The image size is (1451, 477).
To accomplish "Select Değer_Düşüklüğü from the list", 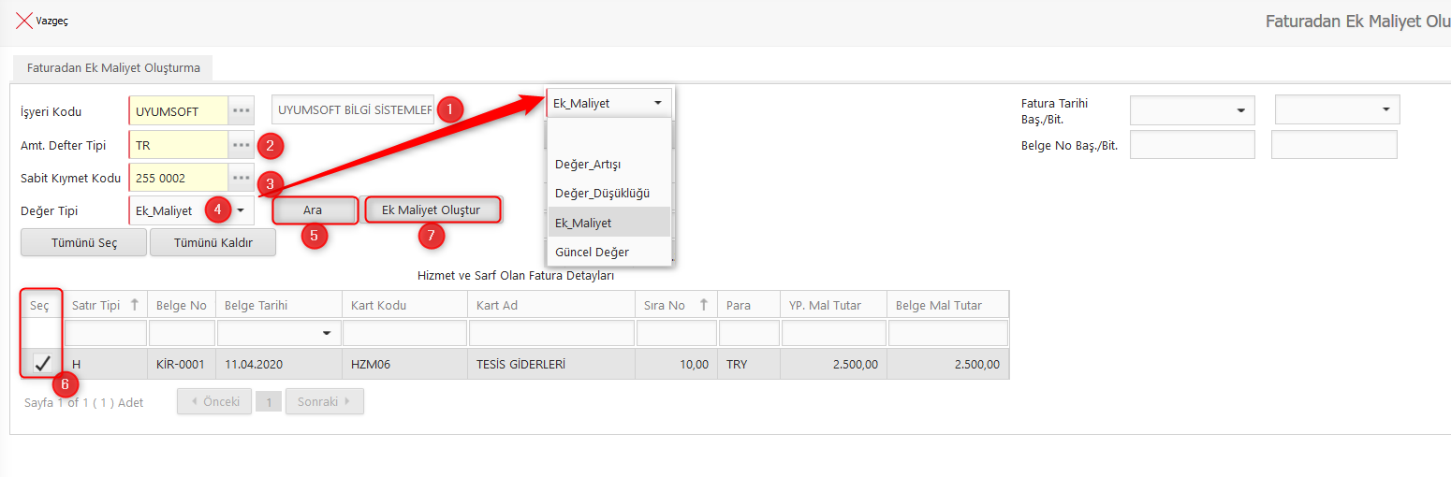I will tap(602, 193).
